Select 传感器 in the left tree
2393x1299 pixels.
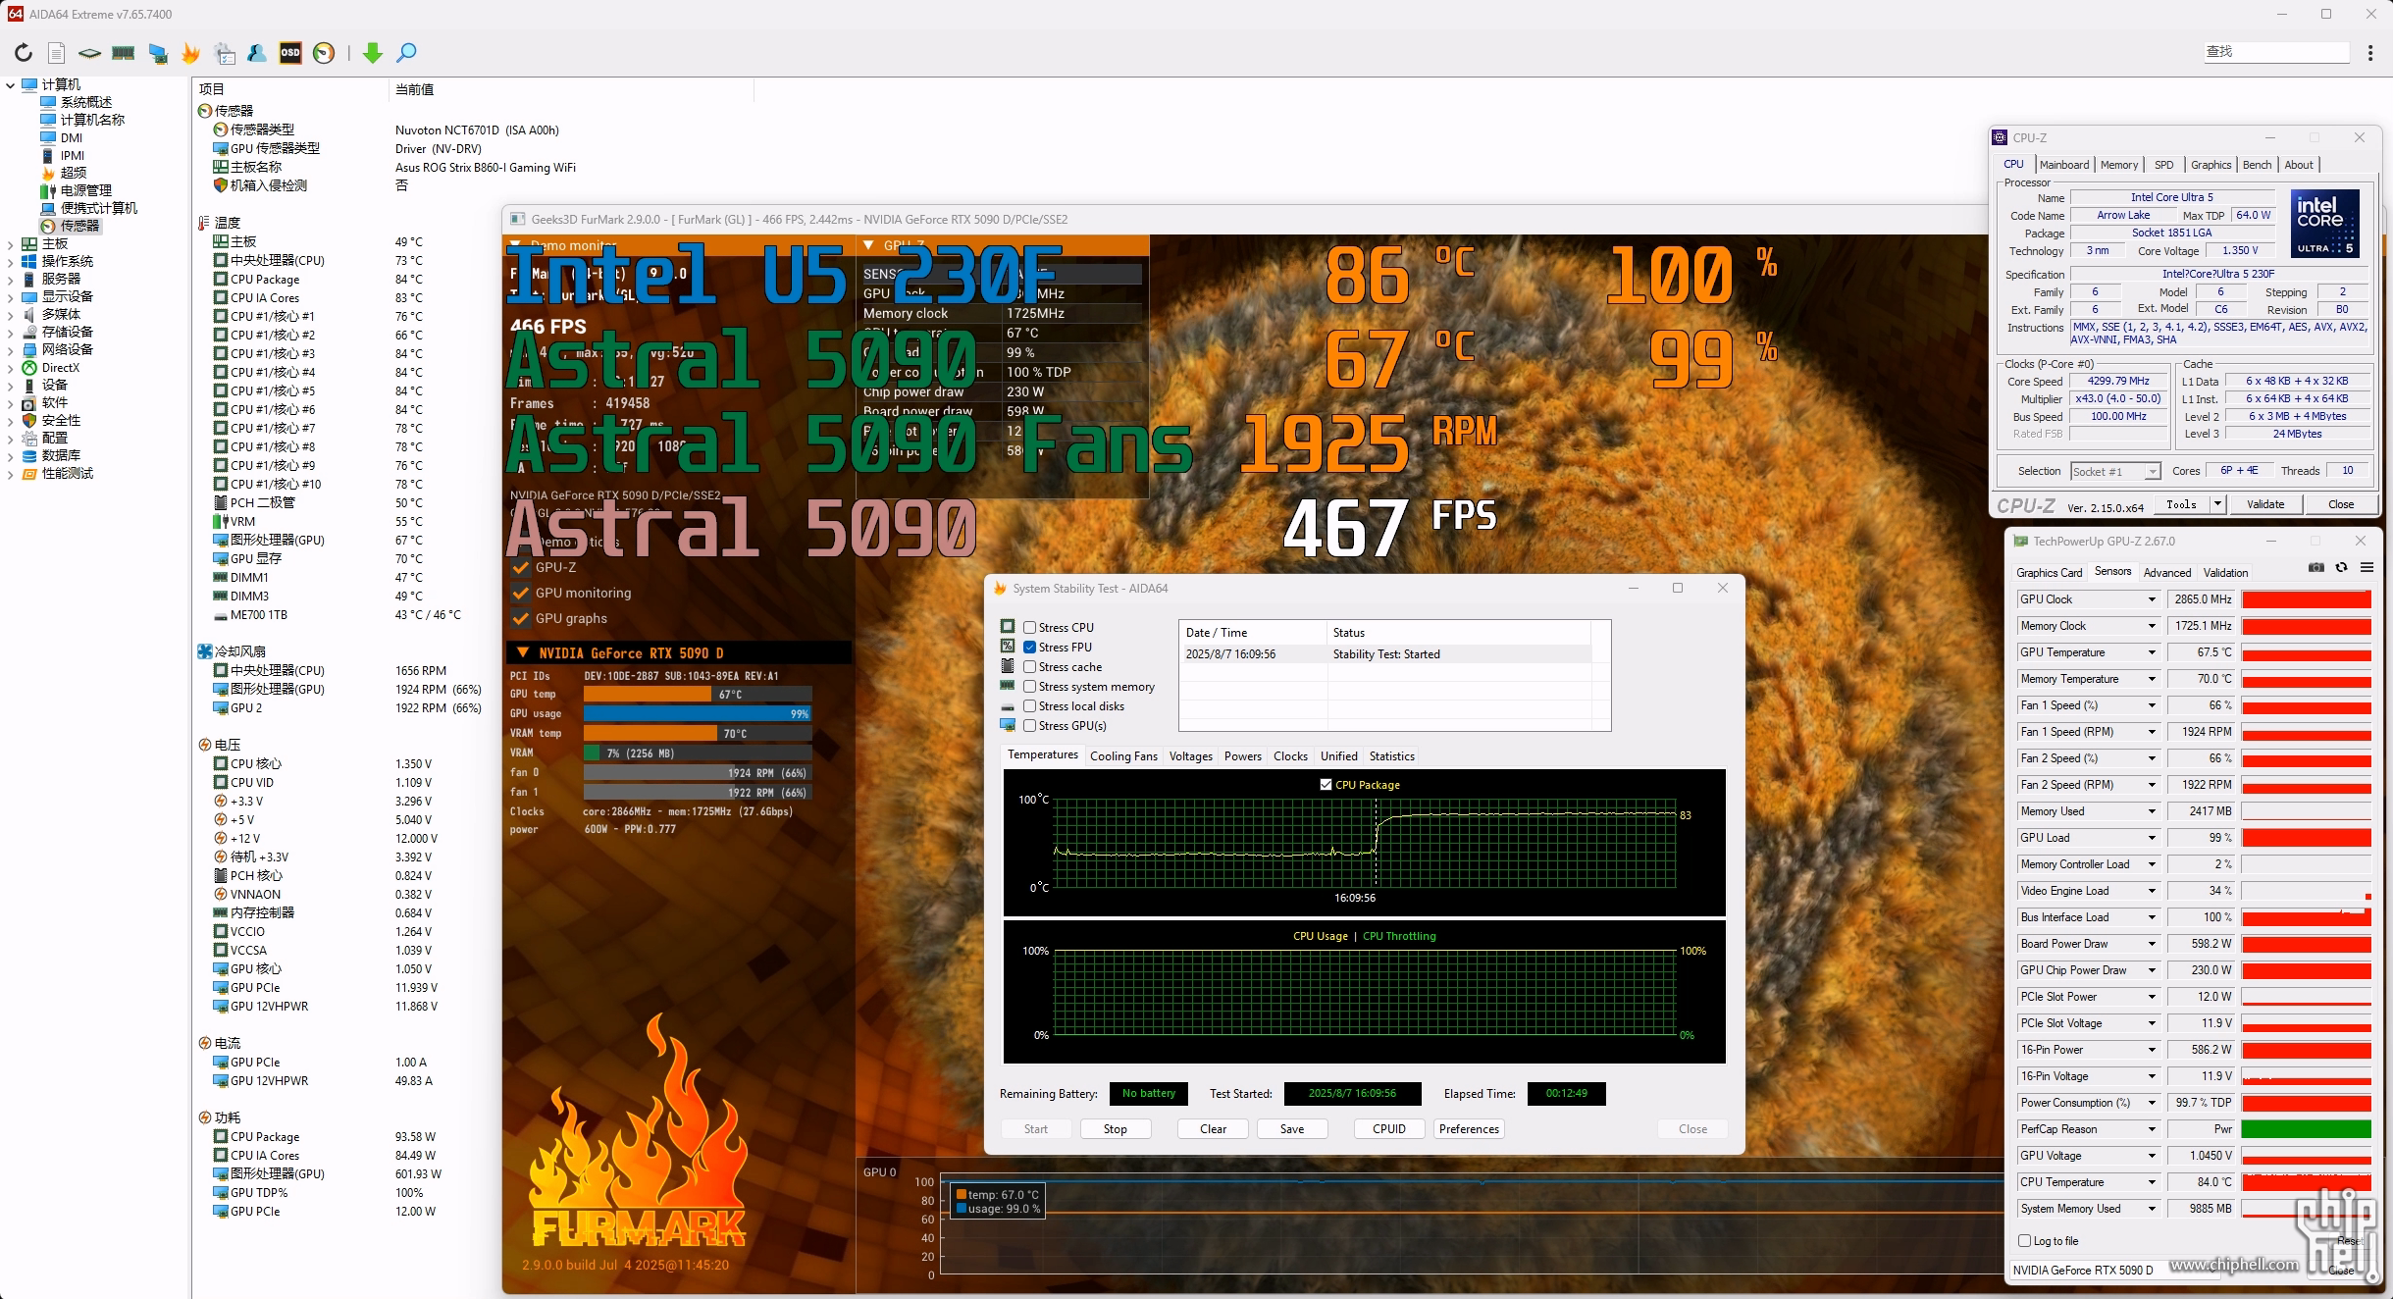(80, 226)
